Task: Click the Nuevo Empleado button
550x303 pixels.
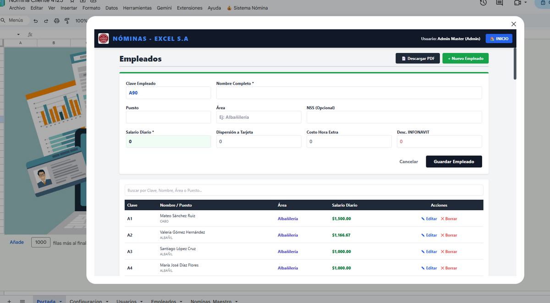Action: click(x=465, y=58)
